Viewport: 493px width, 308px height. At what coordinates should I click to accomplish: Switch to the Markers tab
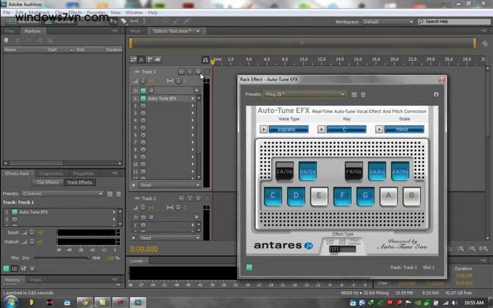[33, 31]
